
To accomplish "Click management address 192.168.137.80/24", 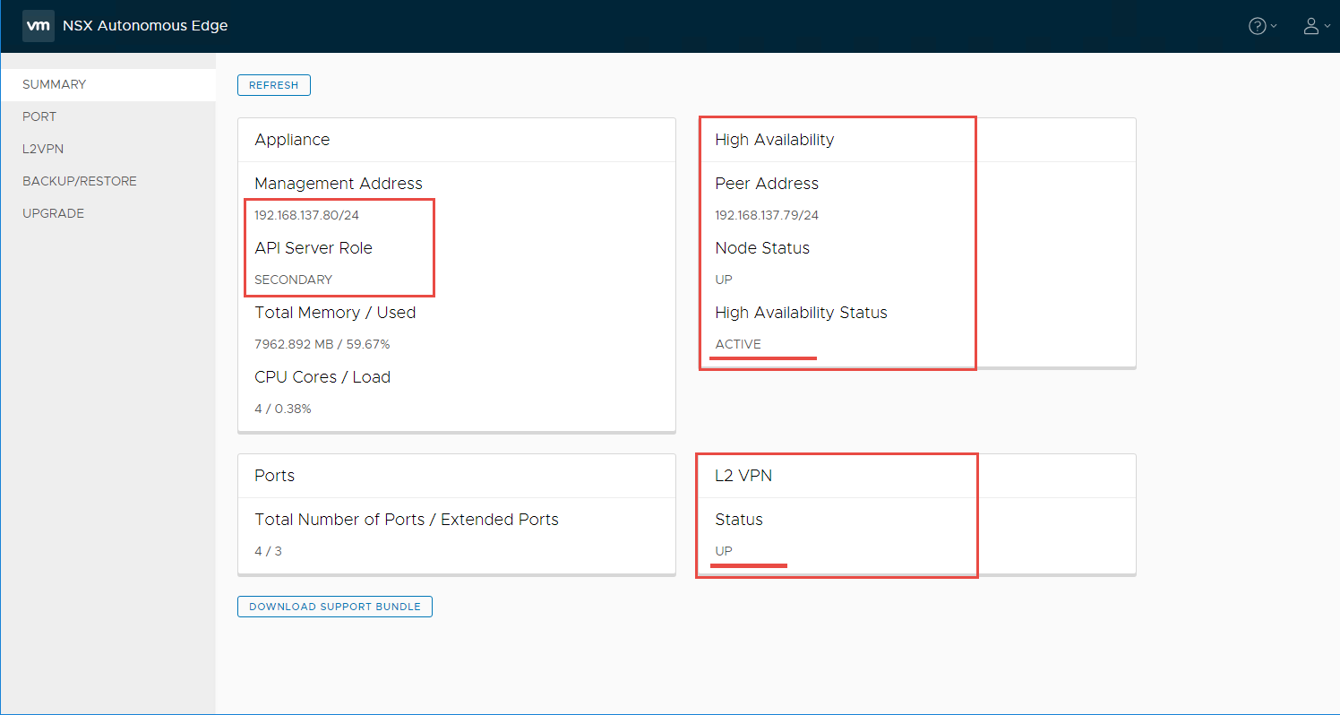I will tap(306, 215).
